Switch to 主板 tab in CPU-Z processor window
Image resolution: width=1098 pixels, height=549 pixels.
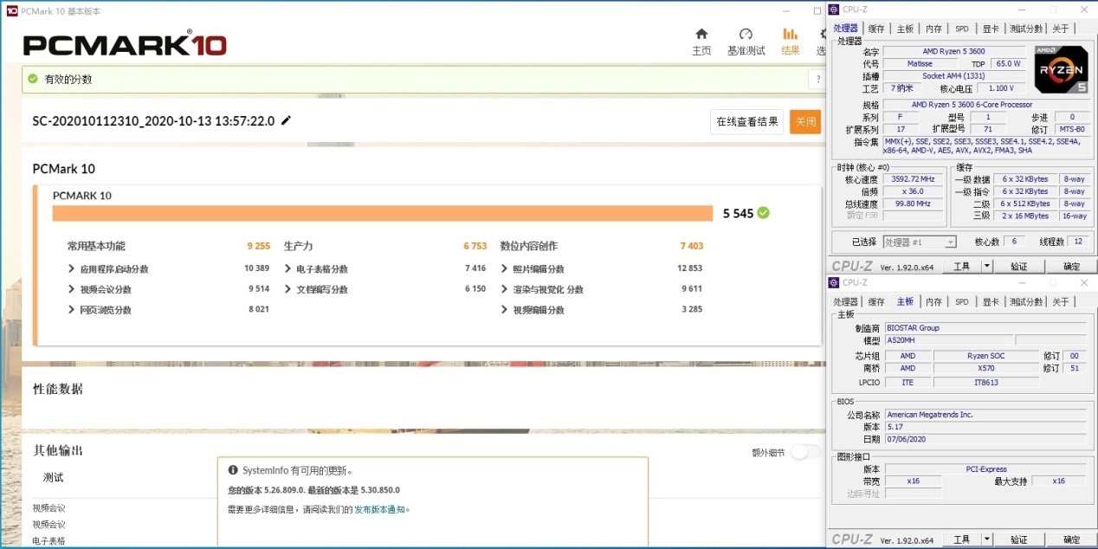[905, 29]
